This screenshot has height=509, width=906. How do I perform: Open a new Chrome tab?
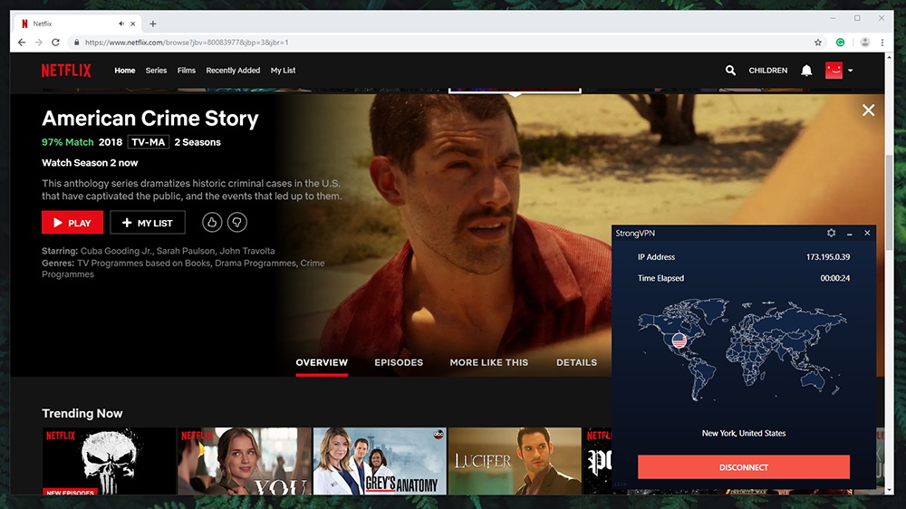click(152, 24)
